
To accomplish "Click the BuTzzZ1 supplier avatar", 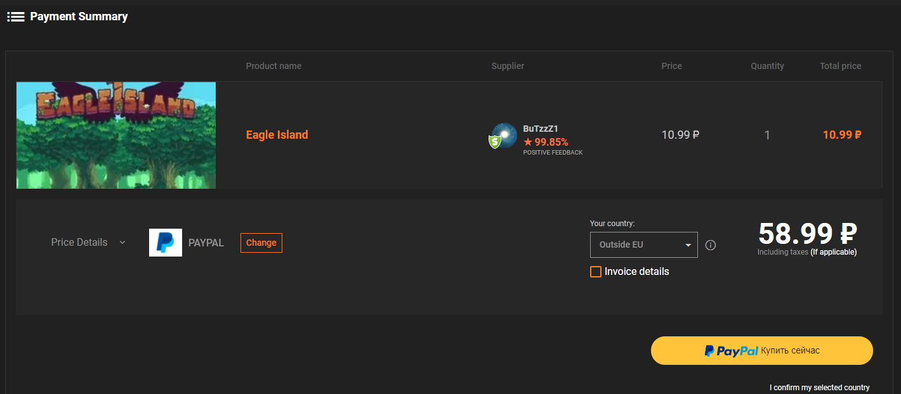I will point(504,136).
